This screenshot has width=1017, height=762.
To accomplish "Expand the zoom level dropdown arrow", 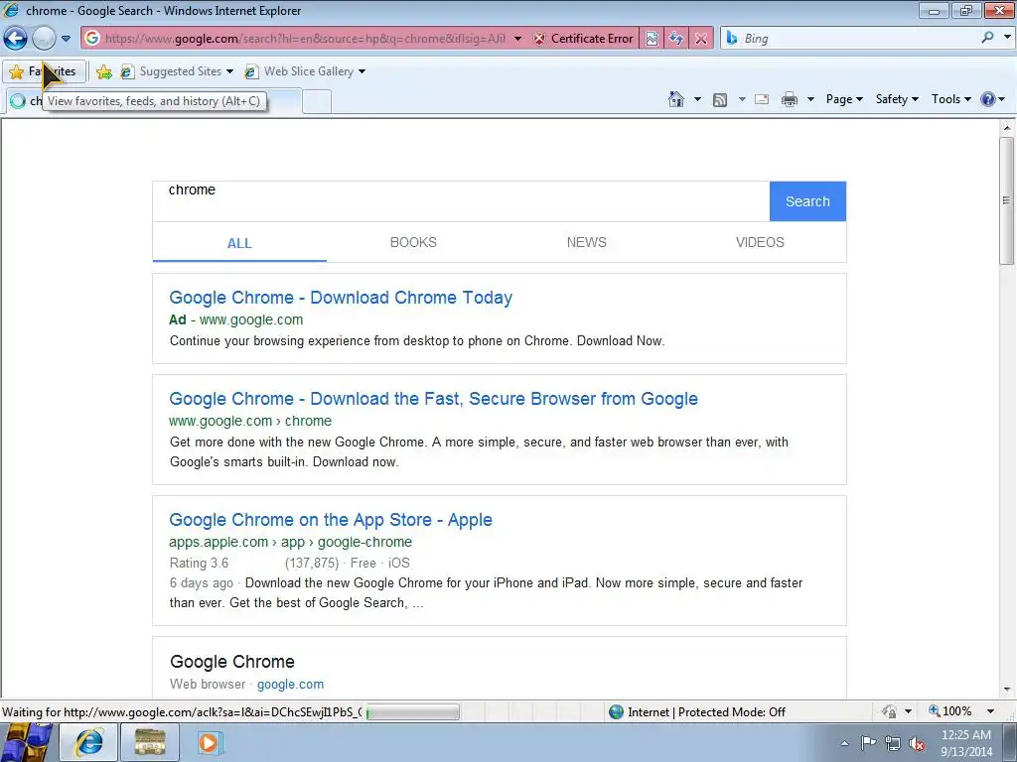I will [x=990, y=711].
